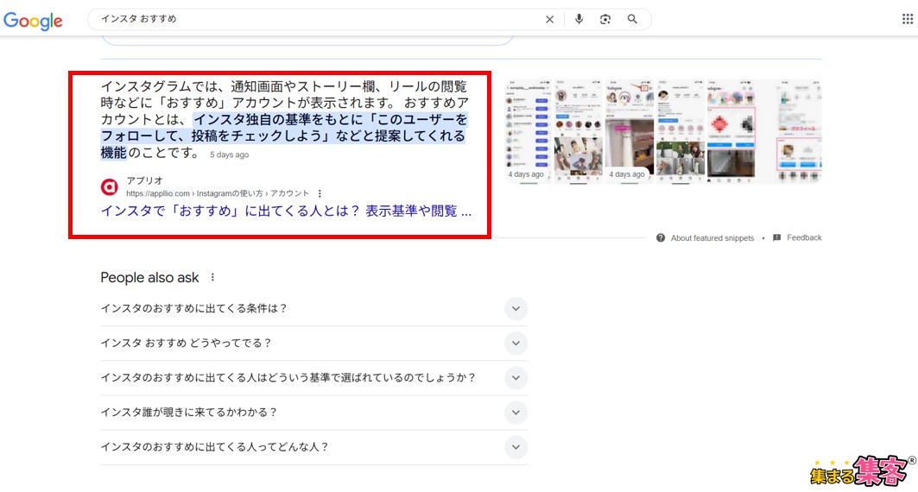Open the three-dot menu beside the appllio URL
Image resolution: width=918 pixels, height=492 pixels.
(x=320, y=193)
